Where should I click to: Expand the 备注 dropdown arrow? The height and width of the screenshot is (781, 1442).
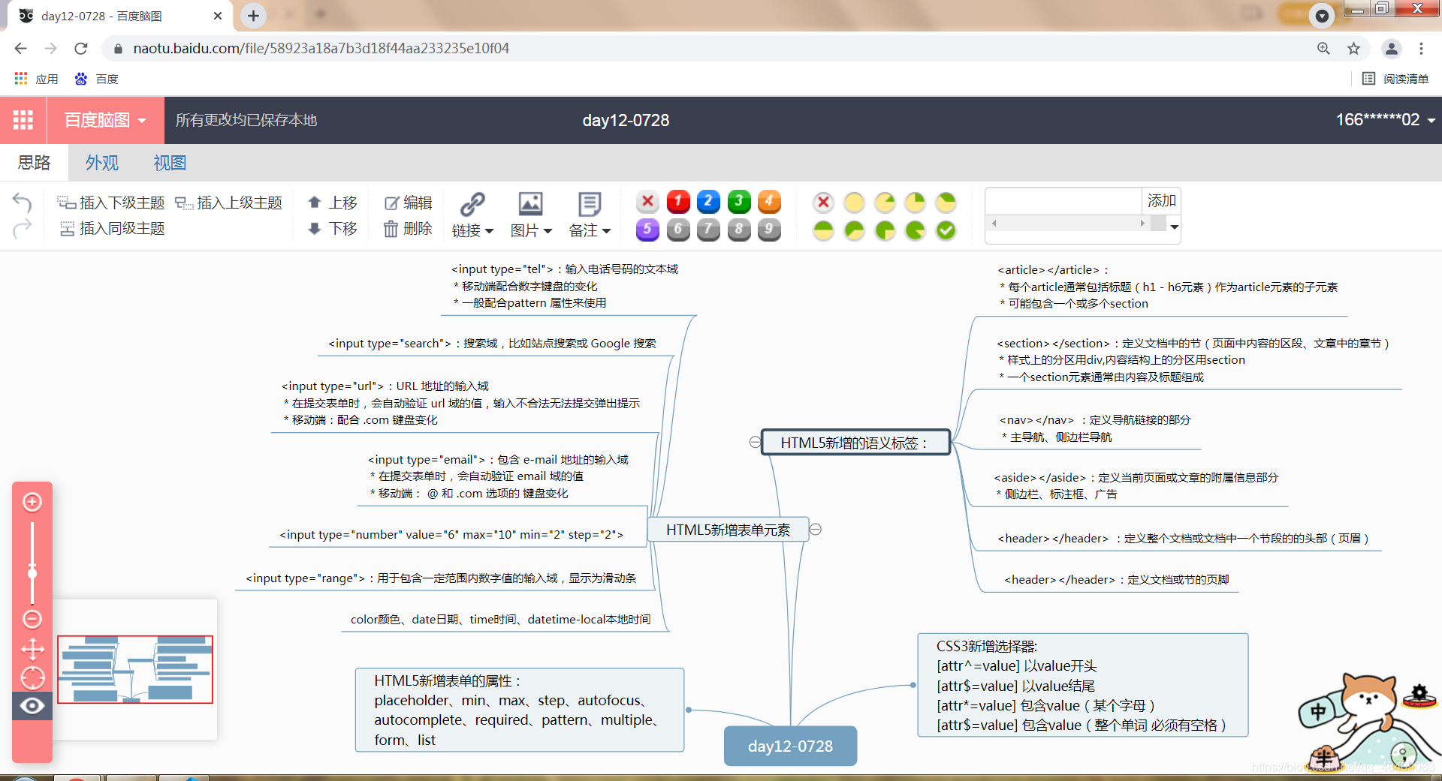(x=606, y=231)
